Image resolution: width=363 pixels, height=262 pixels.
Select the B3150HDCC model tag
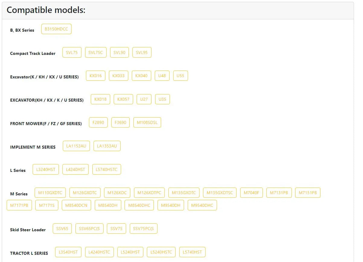click(56, 29)
